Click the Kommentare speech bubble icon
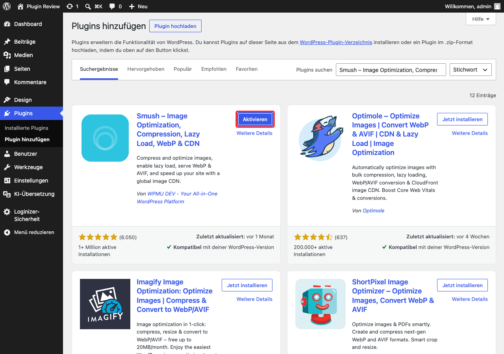 pos(7,82)
